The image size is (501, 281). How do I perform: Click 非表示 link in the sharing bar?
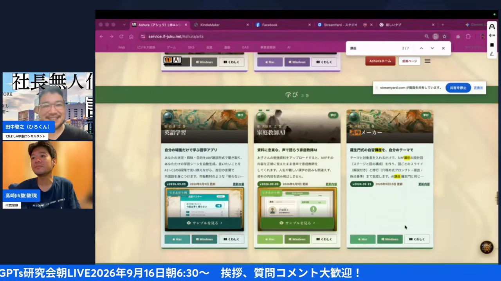coord(478,88)
